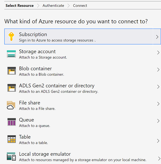Go to the Connect step

(80, 6)
